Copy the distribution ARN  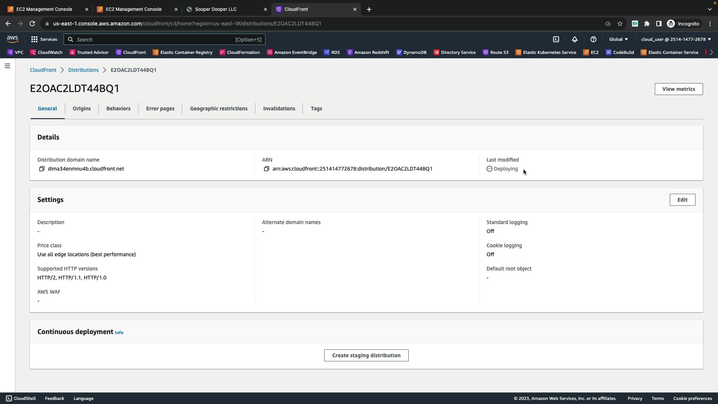click(266, 169)
